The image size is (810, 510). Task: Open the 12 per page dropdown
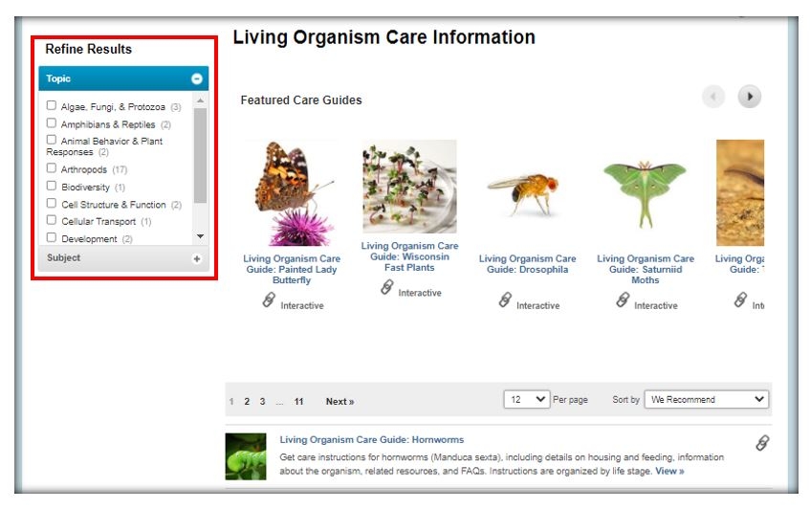click(x=526, y=399)
